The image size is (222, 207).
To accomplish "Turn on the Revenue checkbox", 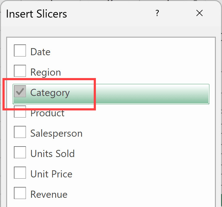I will point(20,194).
